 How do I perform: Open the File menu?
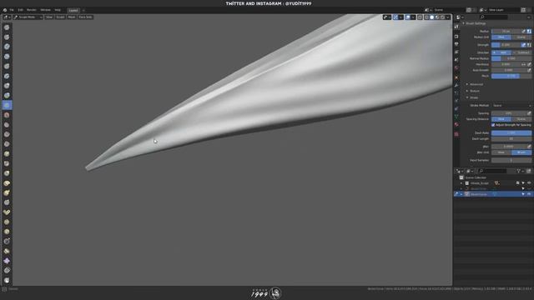[x=12, y=10]
